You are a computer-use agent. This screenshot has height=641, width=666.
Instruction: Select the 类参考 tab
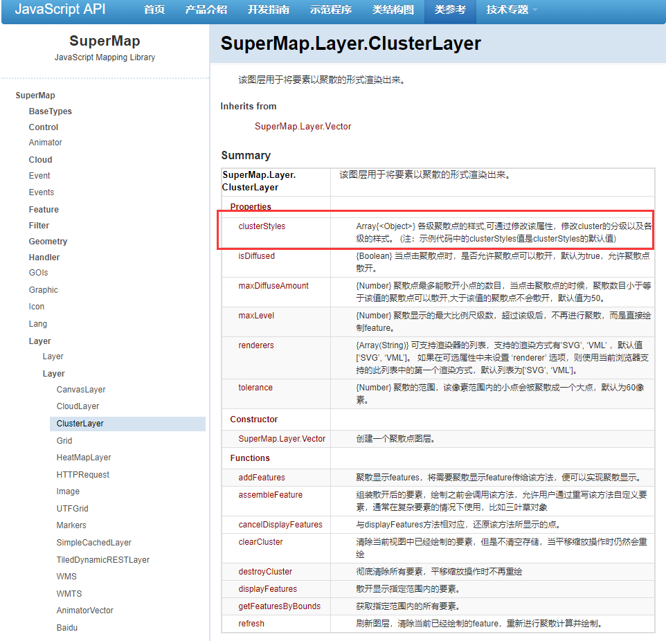[x=450, y=10]
